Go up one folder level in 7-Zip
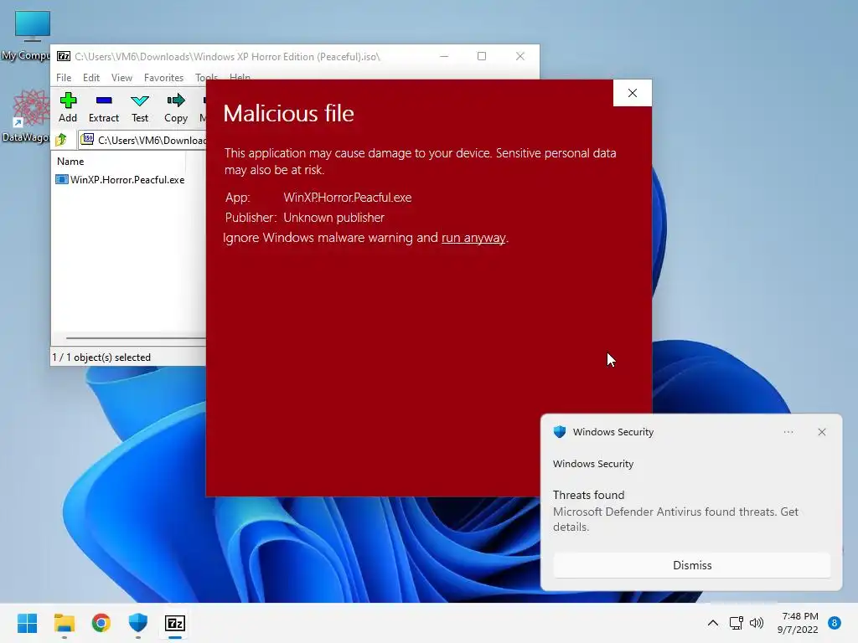858x643 pixels. [x=61, y=140]
